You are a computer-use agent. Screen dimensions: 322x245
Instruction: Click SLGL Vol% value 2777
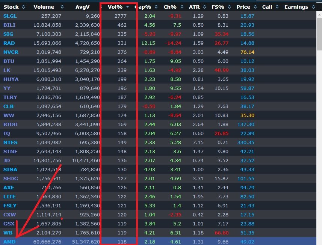121,16
